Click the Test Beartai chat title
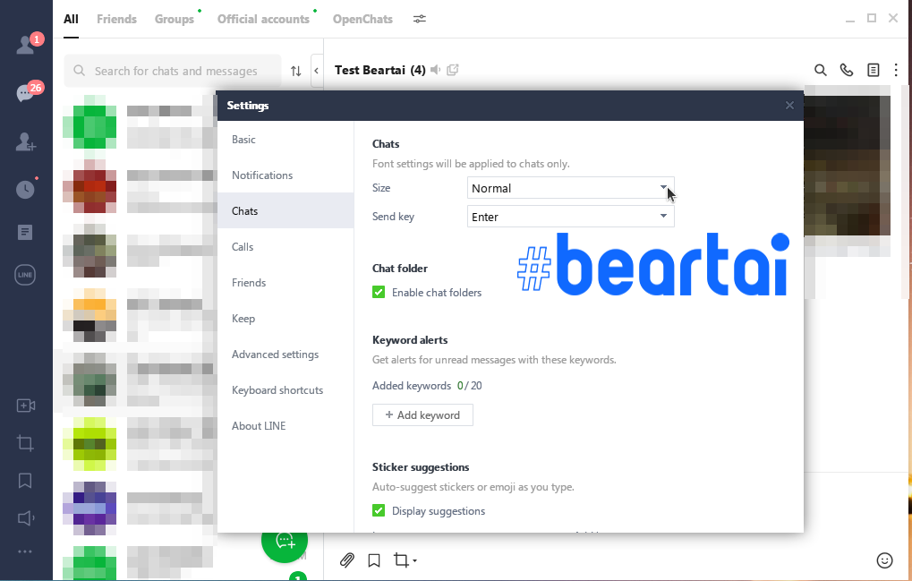The height and width of the screenshot is (581, 912). point(379,70)
